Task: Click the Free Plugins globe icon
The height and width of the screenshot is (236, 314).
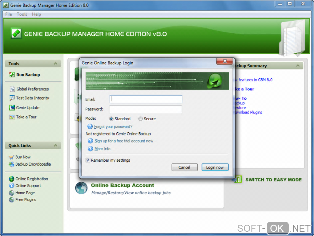Action: pyautogui.click(x=12, y=200)
